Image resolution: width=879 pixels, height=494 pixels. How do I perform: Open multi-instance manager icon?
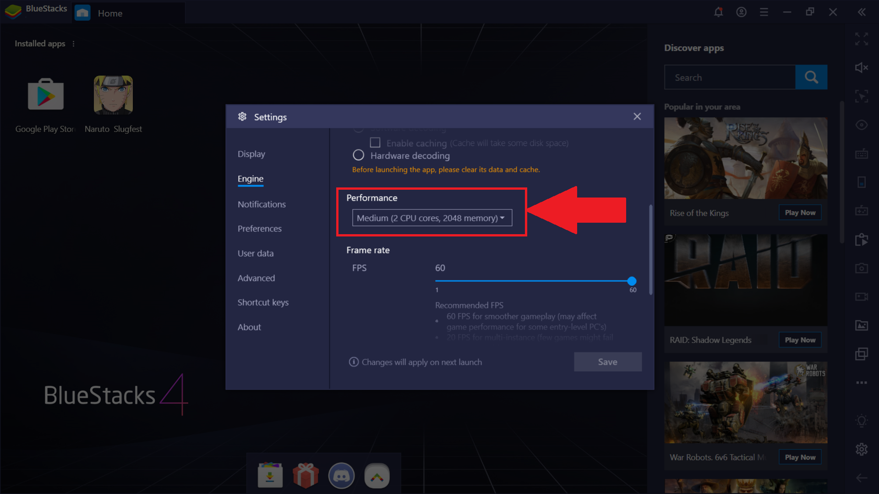(x=862, y=354)
